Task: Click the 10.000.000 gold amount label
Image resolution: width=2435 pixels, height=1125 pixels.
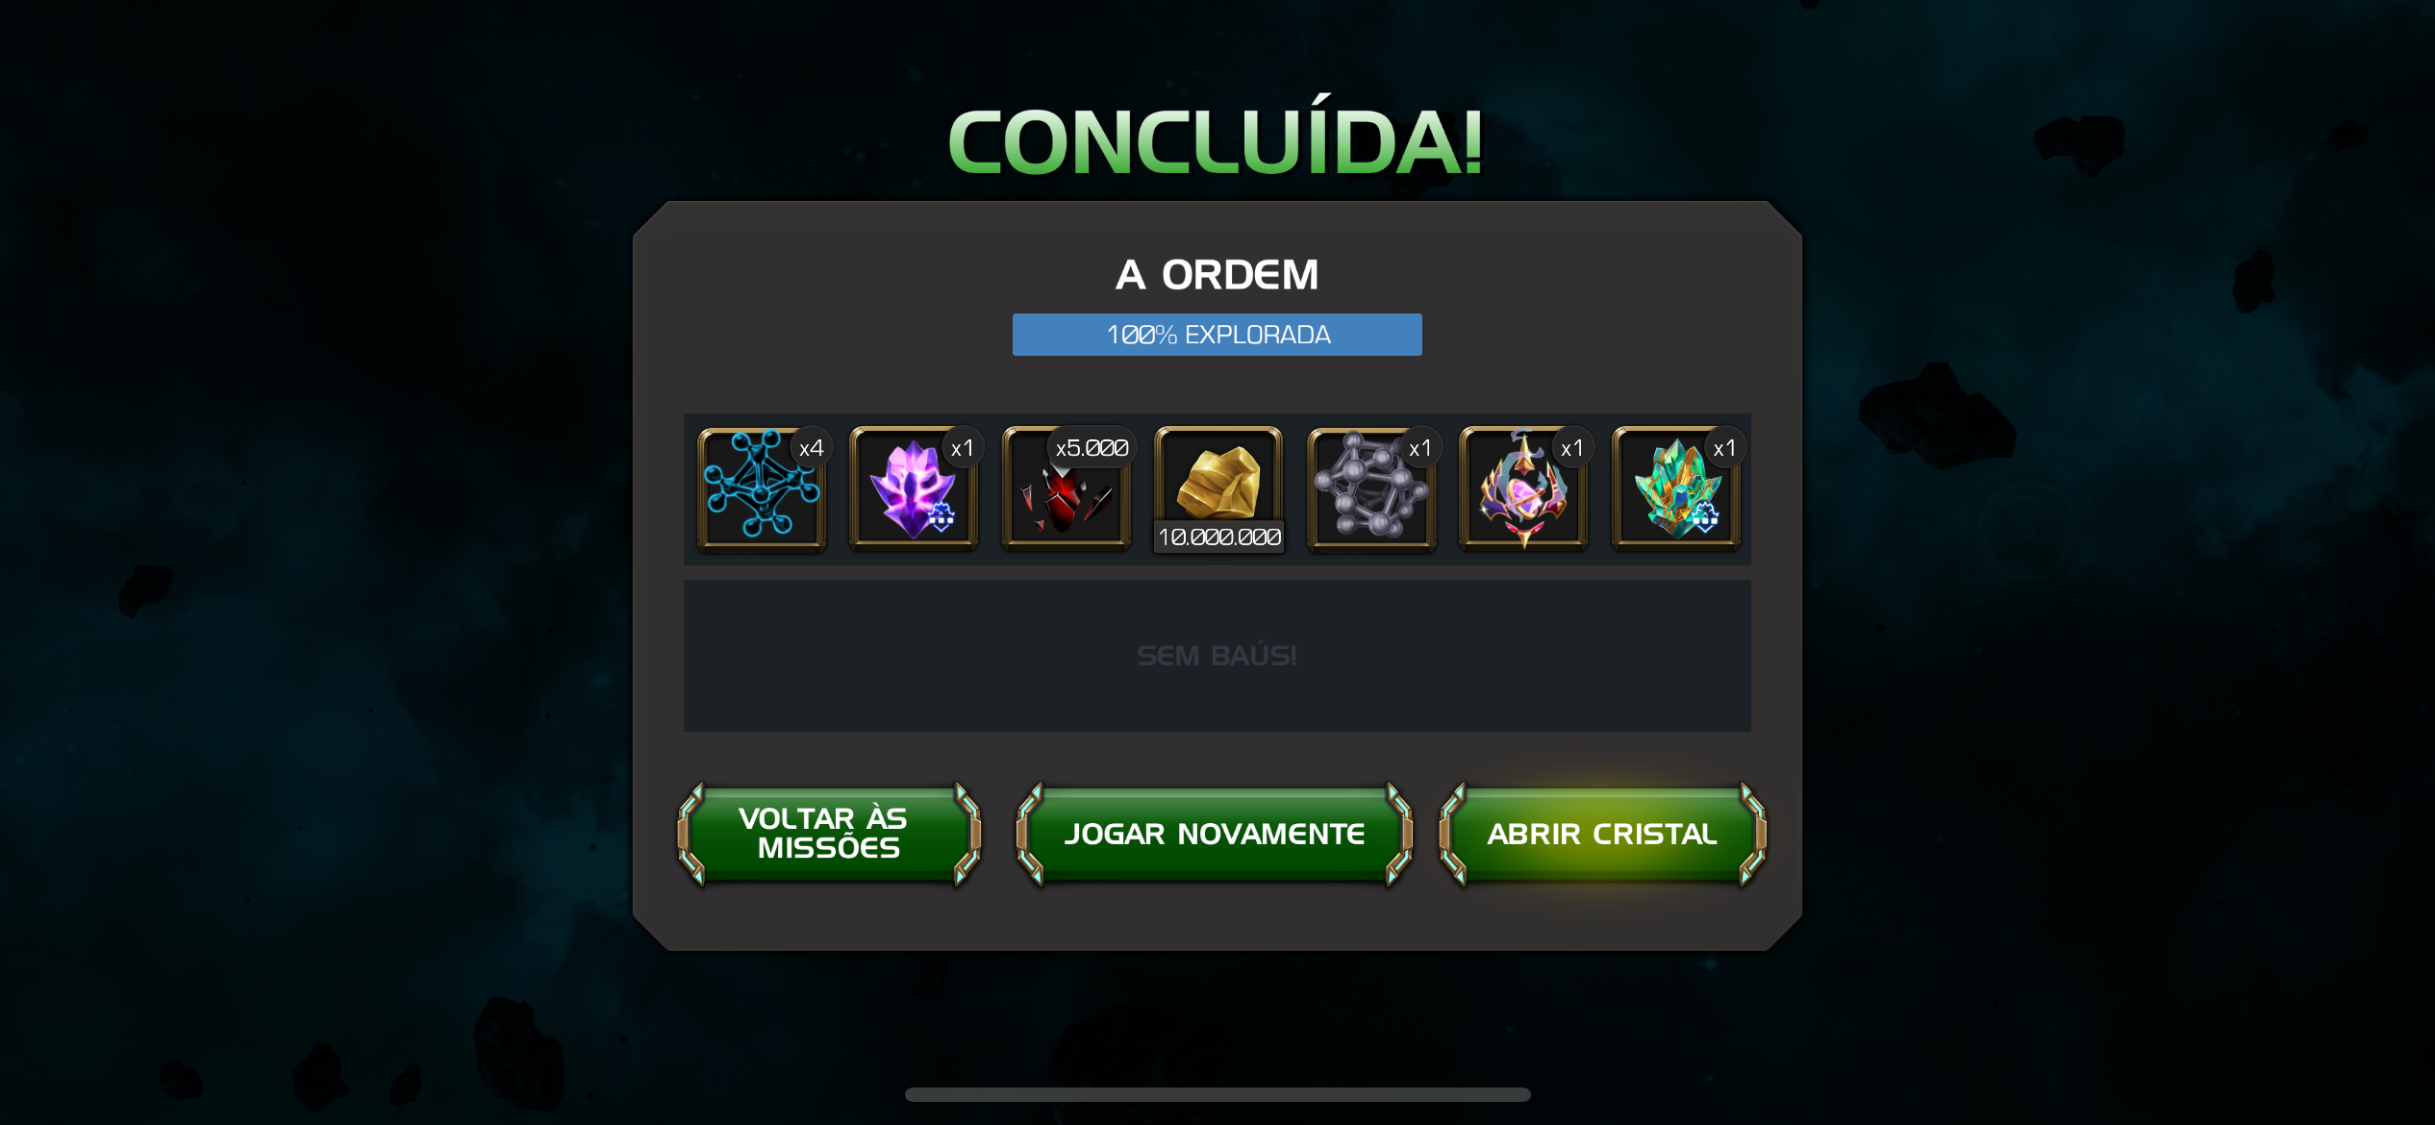Action: coord(1218,537)
